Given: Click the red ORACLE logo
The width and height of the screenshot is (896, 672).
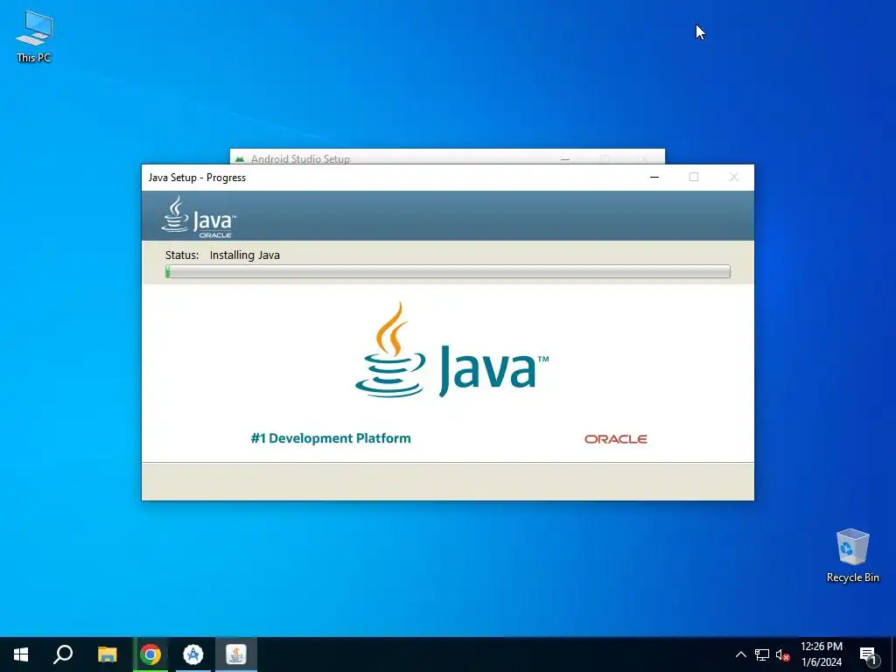Looking at the screenshot, I should tap(615, 439).
